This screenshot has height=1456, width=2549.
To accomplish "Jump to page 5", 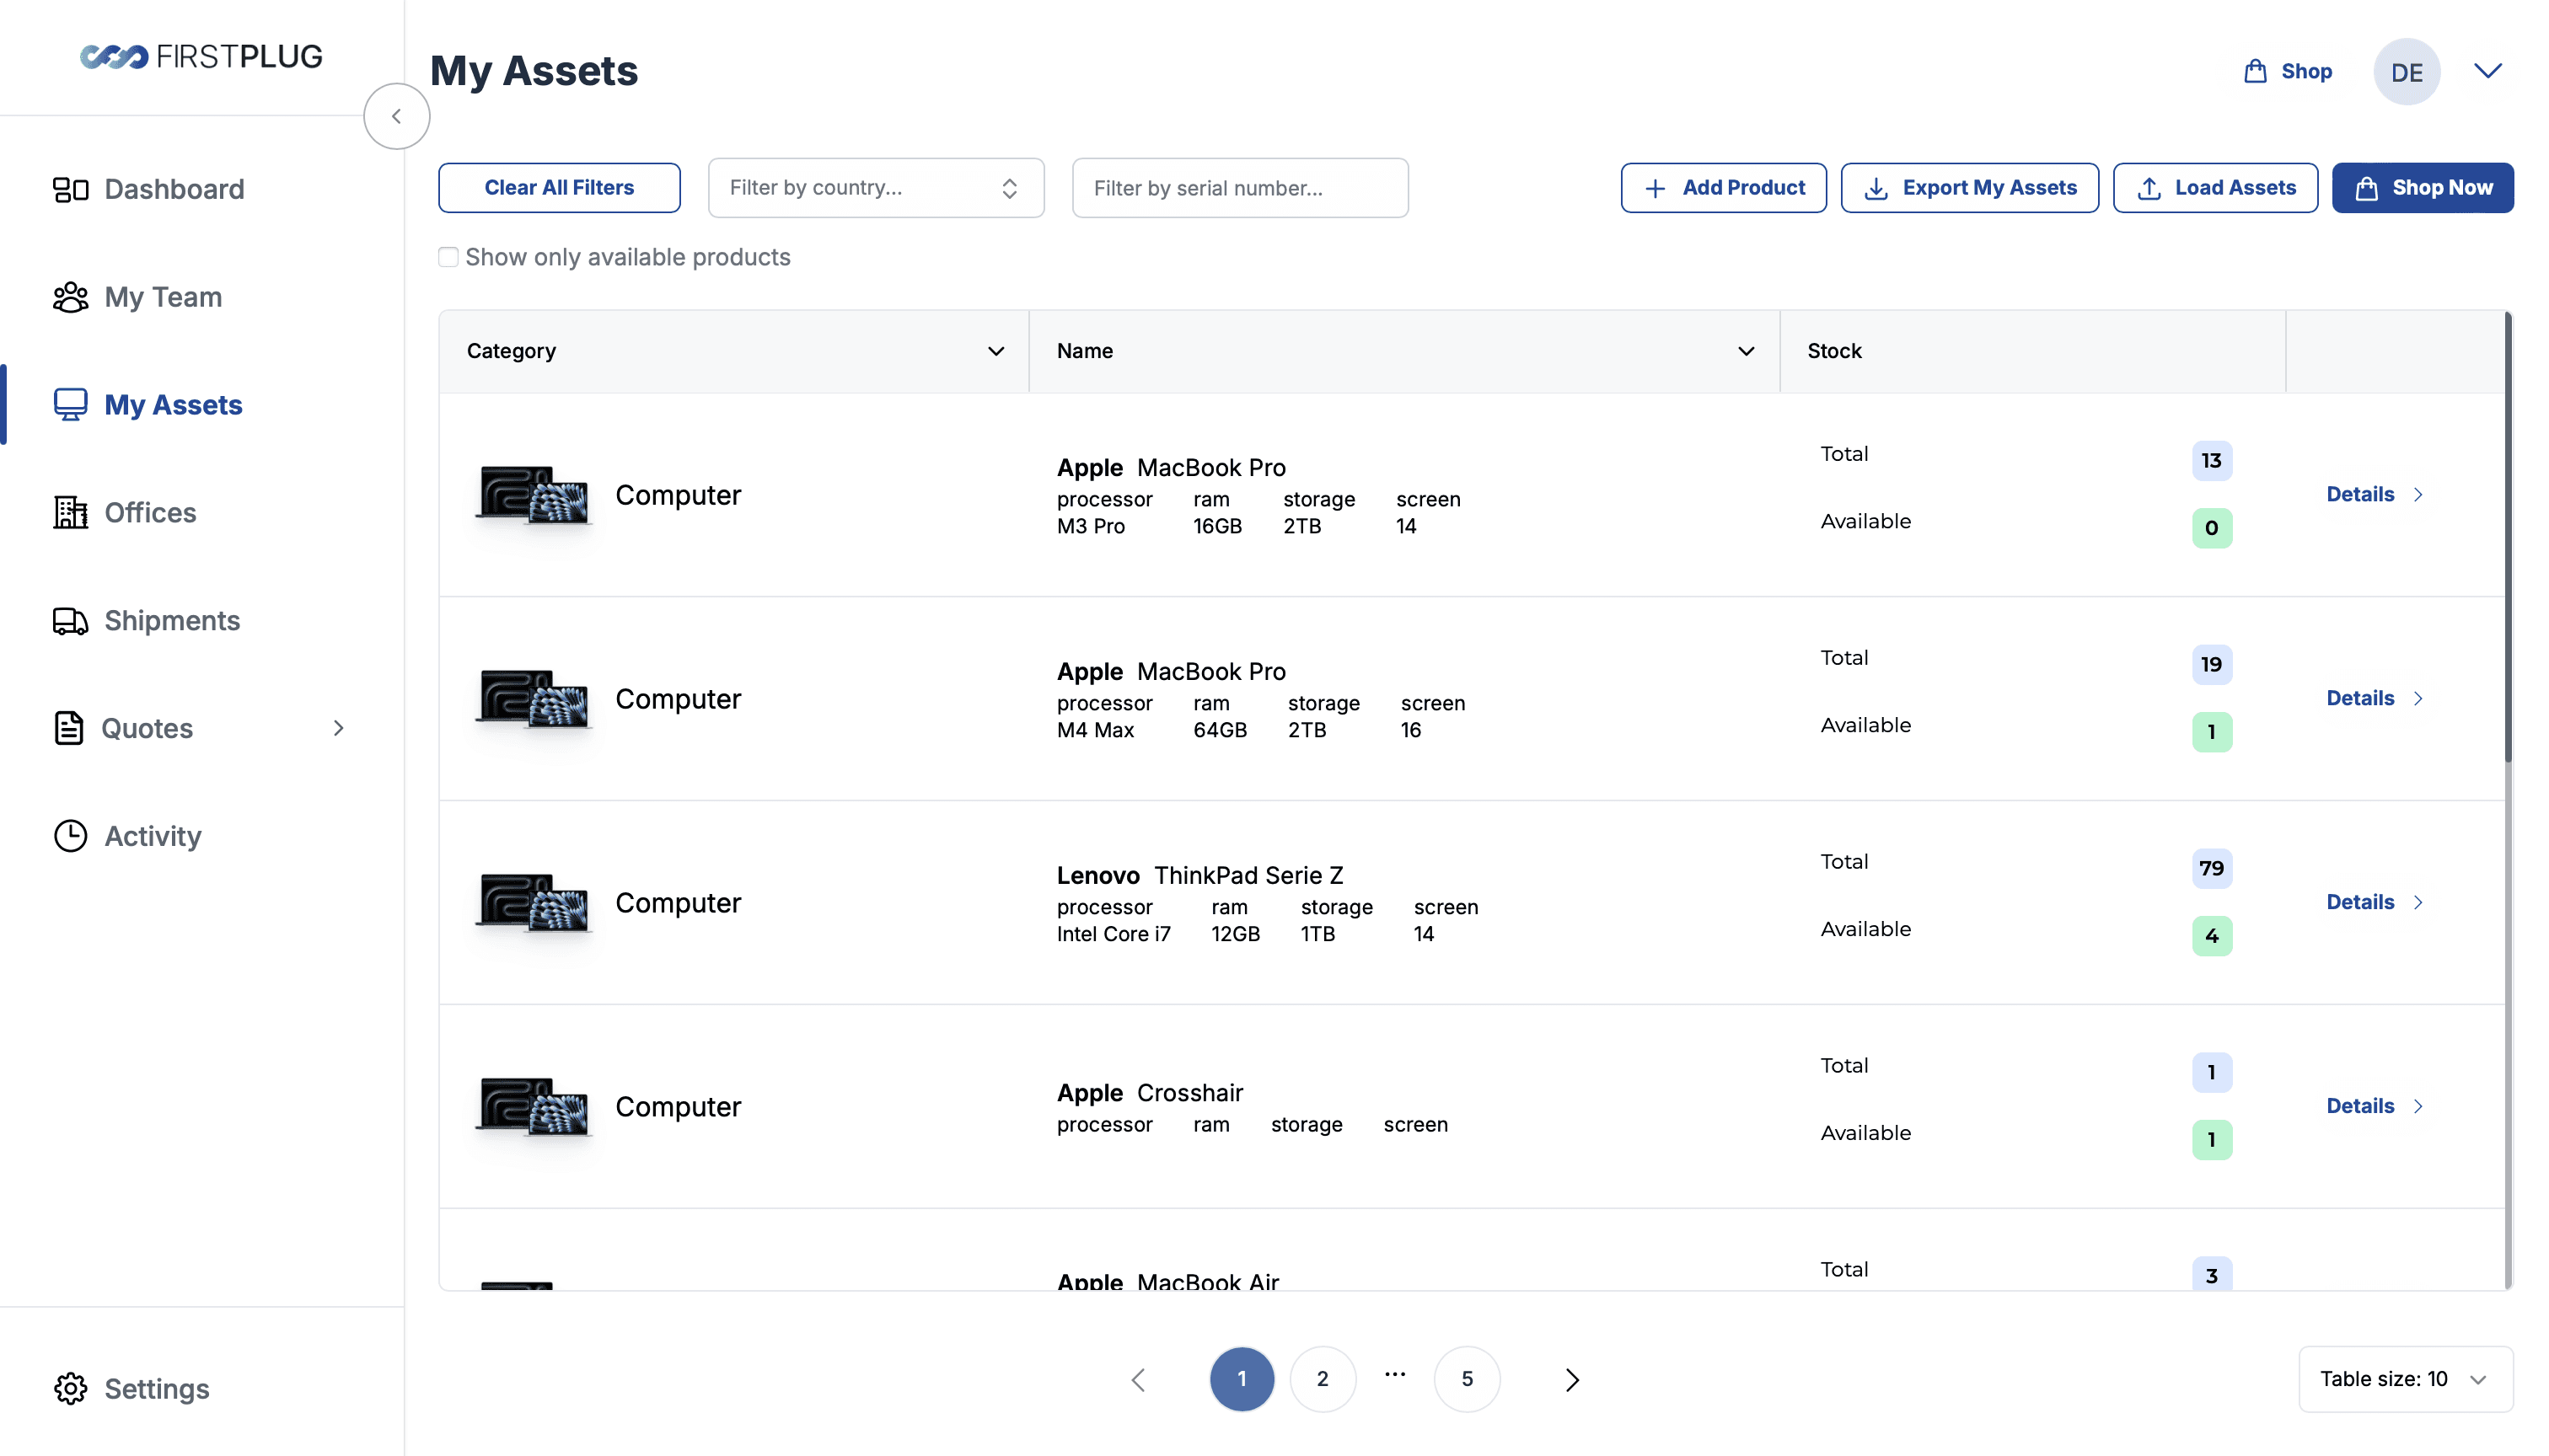I will [x=1467, y=1380].
